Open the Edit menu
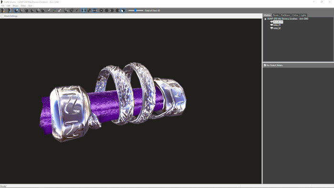The image size is (334, 188). click(x=9, y=6)
